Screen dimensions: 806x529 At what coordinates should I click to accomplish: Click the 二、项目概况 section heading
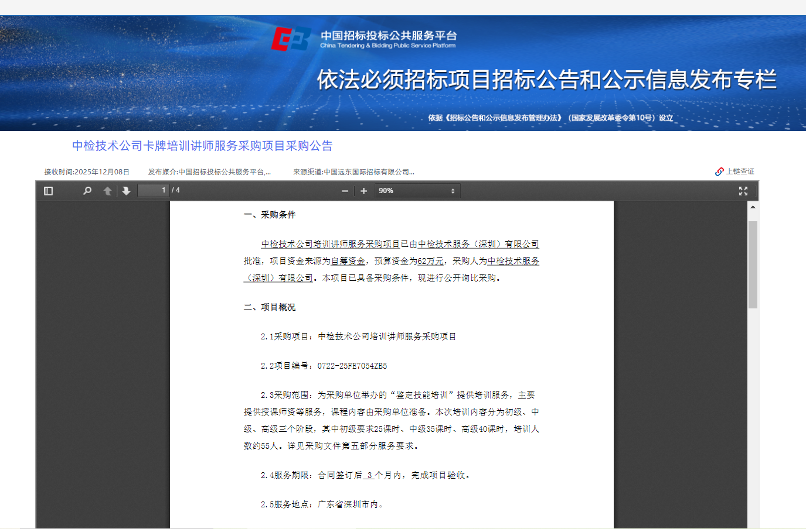pyautogui.click(x=270, y=307)
